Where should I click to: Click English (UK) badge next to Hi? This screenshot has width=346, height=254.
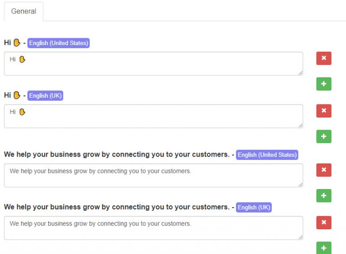[x=45, y=95]
